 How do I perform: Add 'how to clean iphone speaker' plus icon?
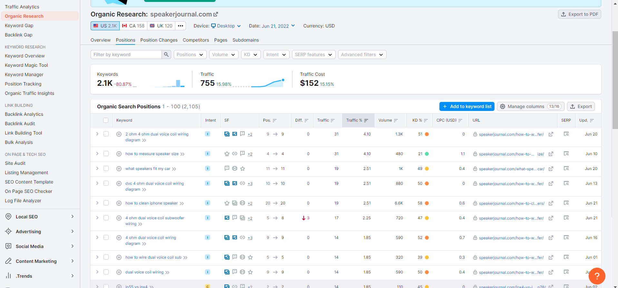119,203
